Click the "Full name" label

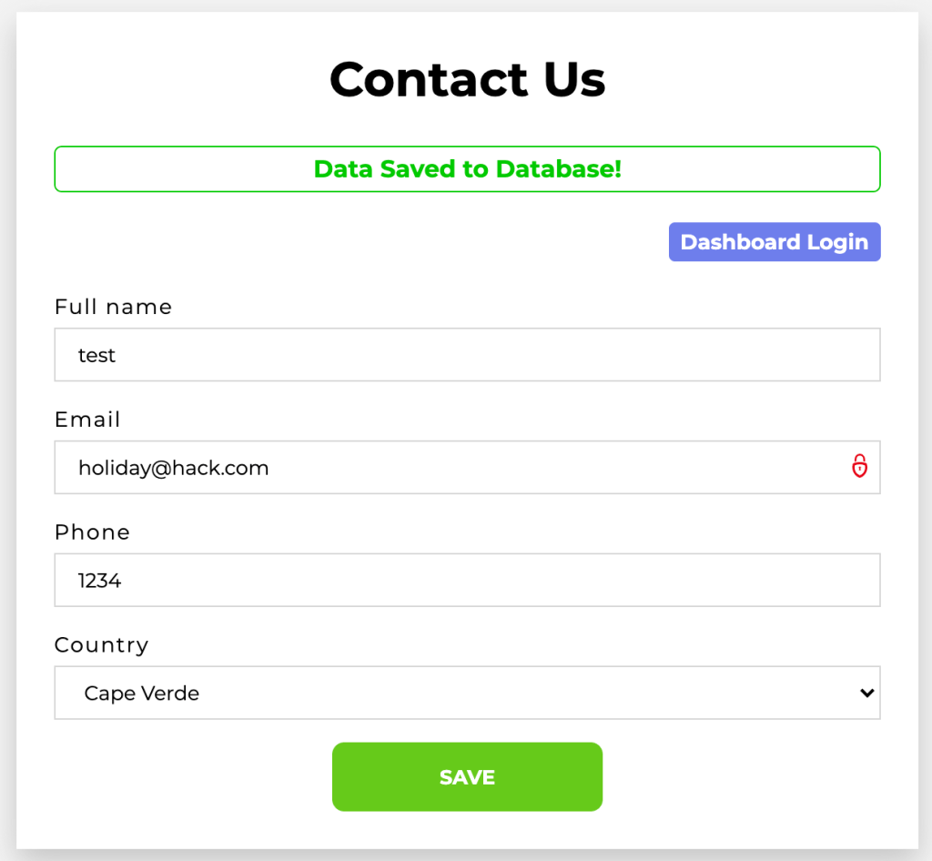pyautogui.click(x=113, y=307)
